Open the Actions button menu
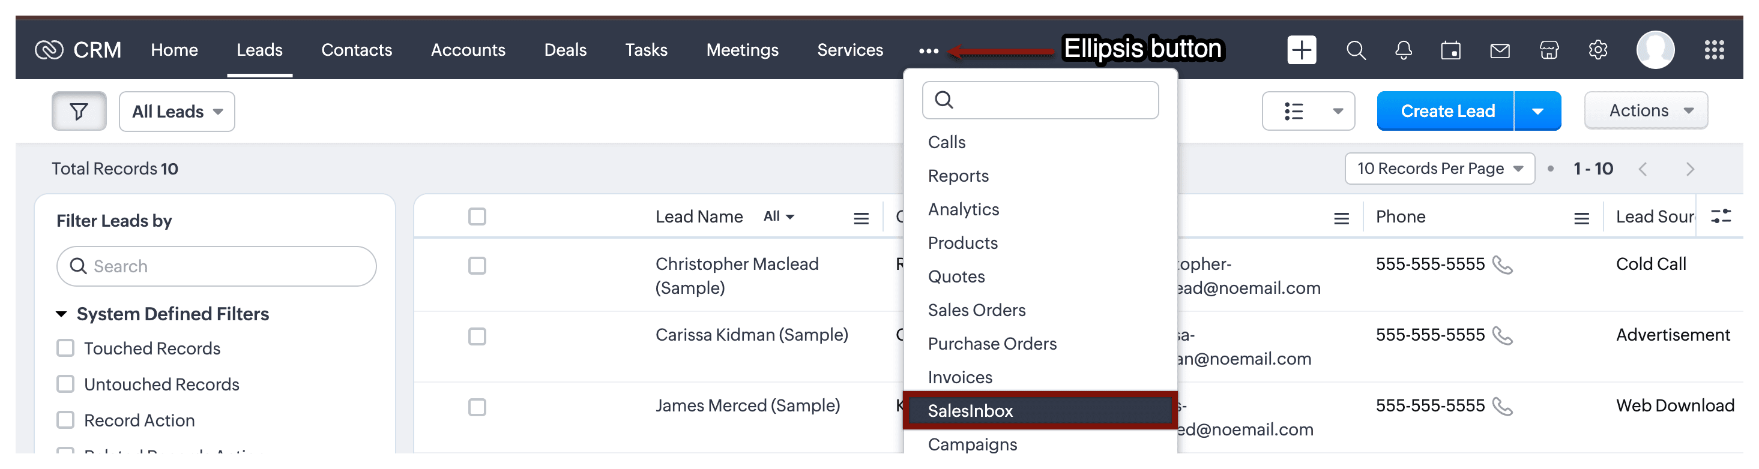This screenshot has height=469, width=1759. click(1646, 111)
